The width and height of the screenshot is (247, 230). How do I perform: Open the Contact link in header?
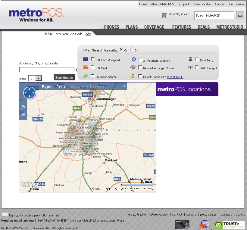pyautogui.click(x=220, y=4)
